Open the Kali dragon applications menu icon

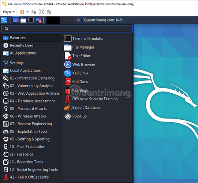pyautogui.click(x=4, y=20)
